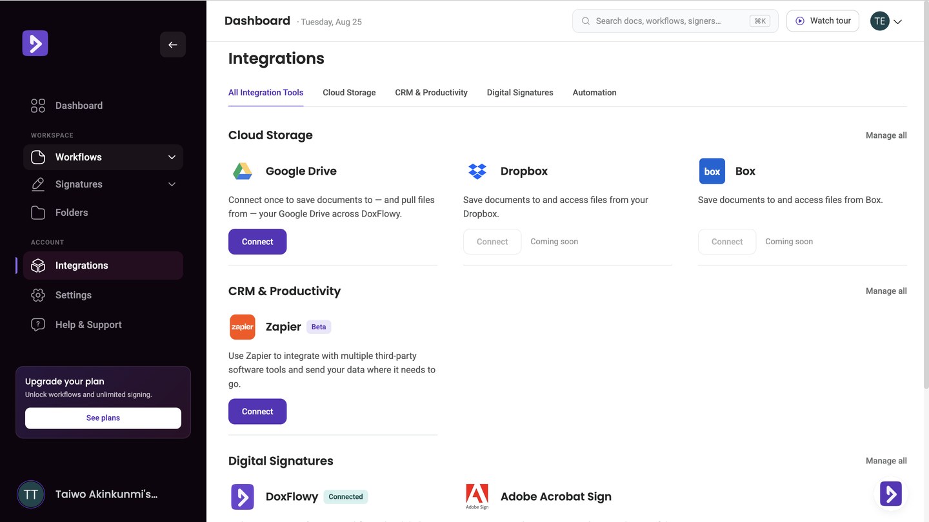Click the search docs input field
This screenshot has height=522, width=929.
[x=675, y=21]
